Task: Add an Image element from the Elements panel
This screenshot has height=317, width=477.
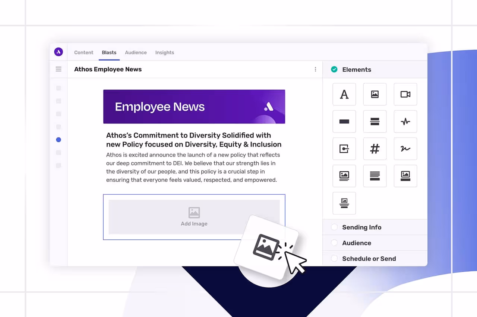Action: tap(375, 94)
